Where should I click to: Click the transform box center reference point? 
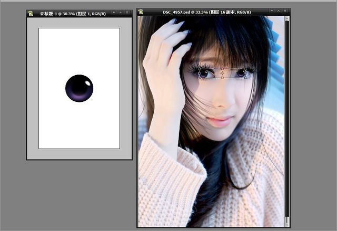tap(222, 73)
